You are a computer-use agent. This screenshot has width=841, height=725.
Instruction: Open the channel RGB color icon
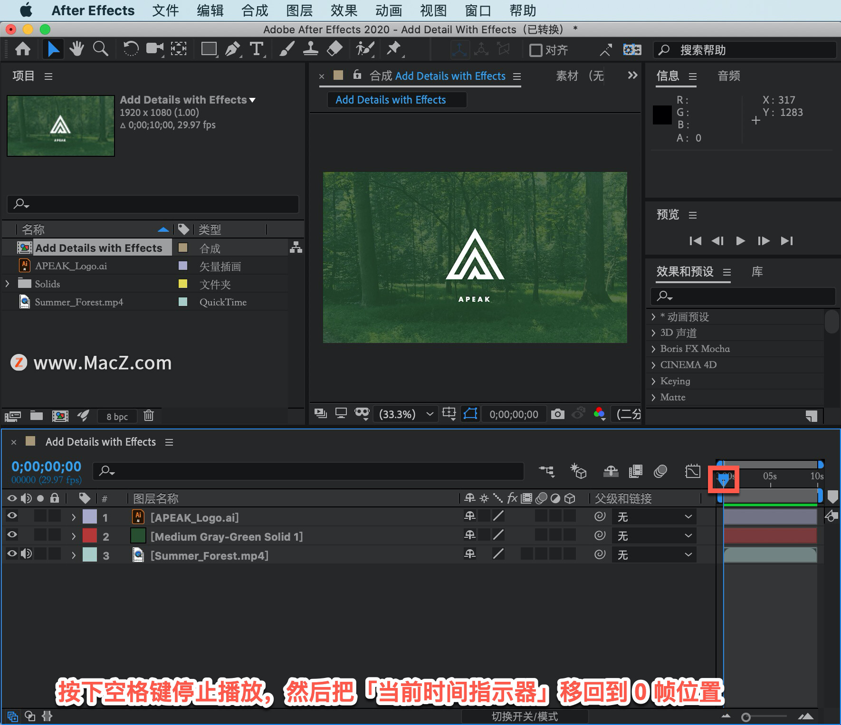pos(600,414)
